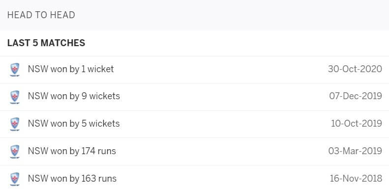Click NSW shield icon beside 174 runs result
The width and height of the screenshot is (389, 189).
click(x=15, y=152)
